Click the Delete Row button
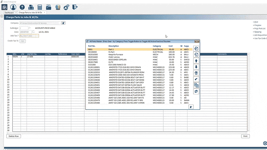Viewport: 267px width, 150px height. point(14,136)
